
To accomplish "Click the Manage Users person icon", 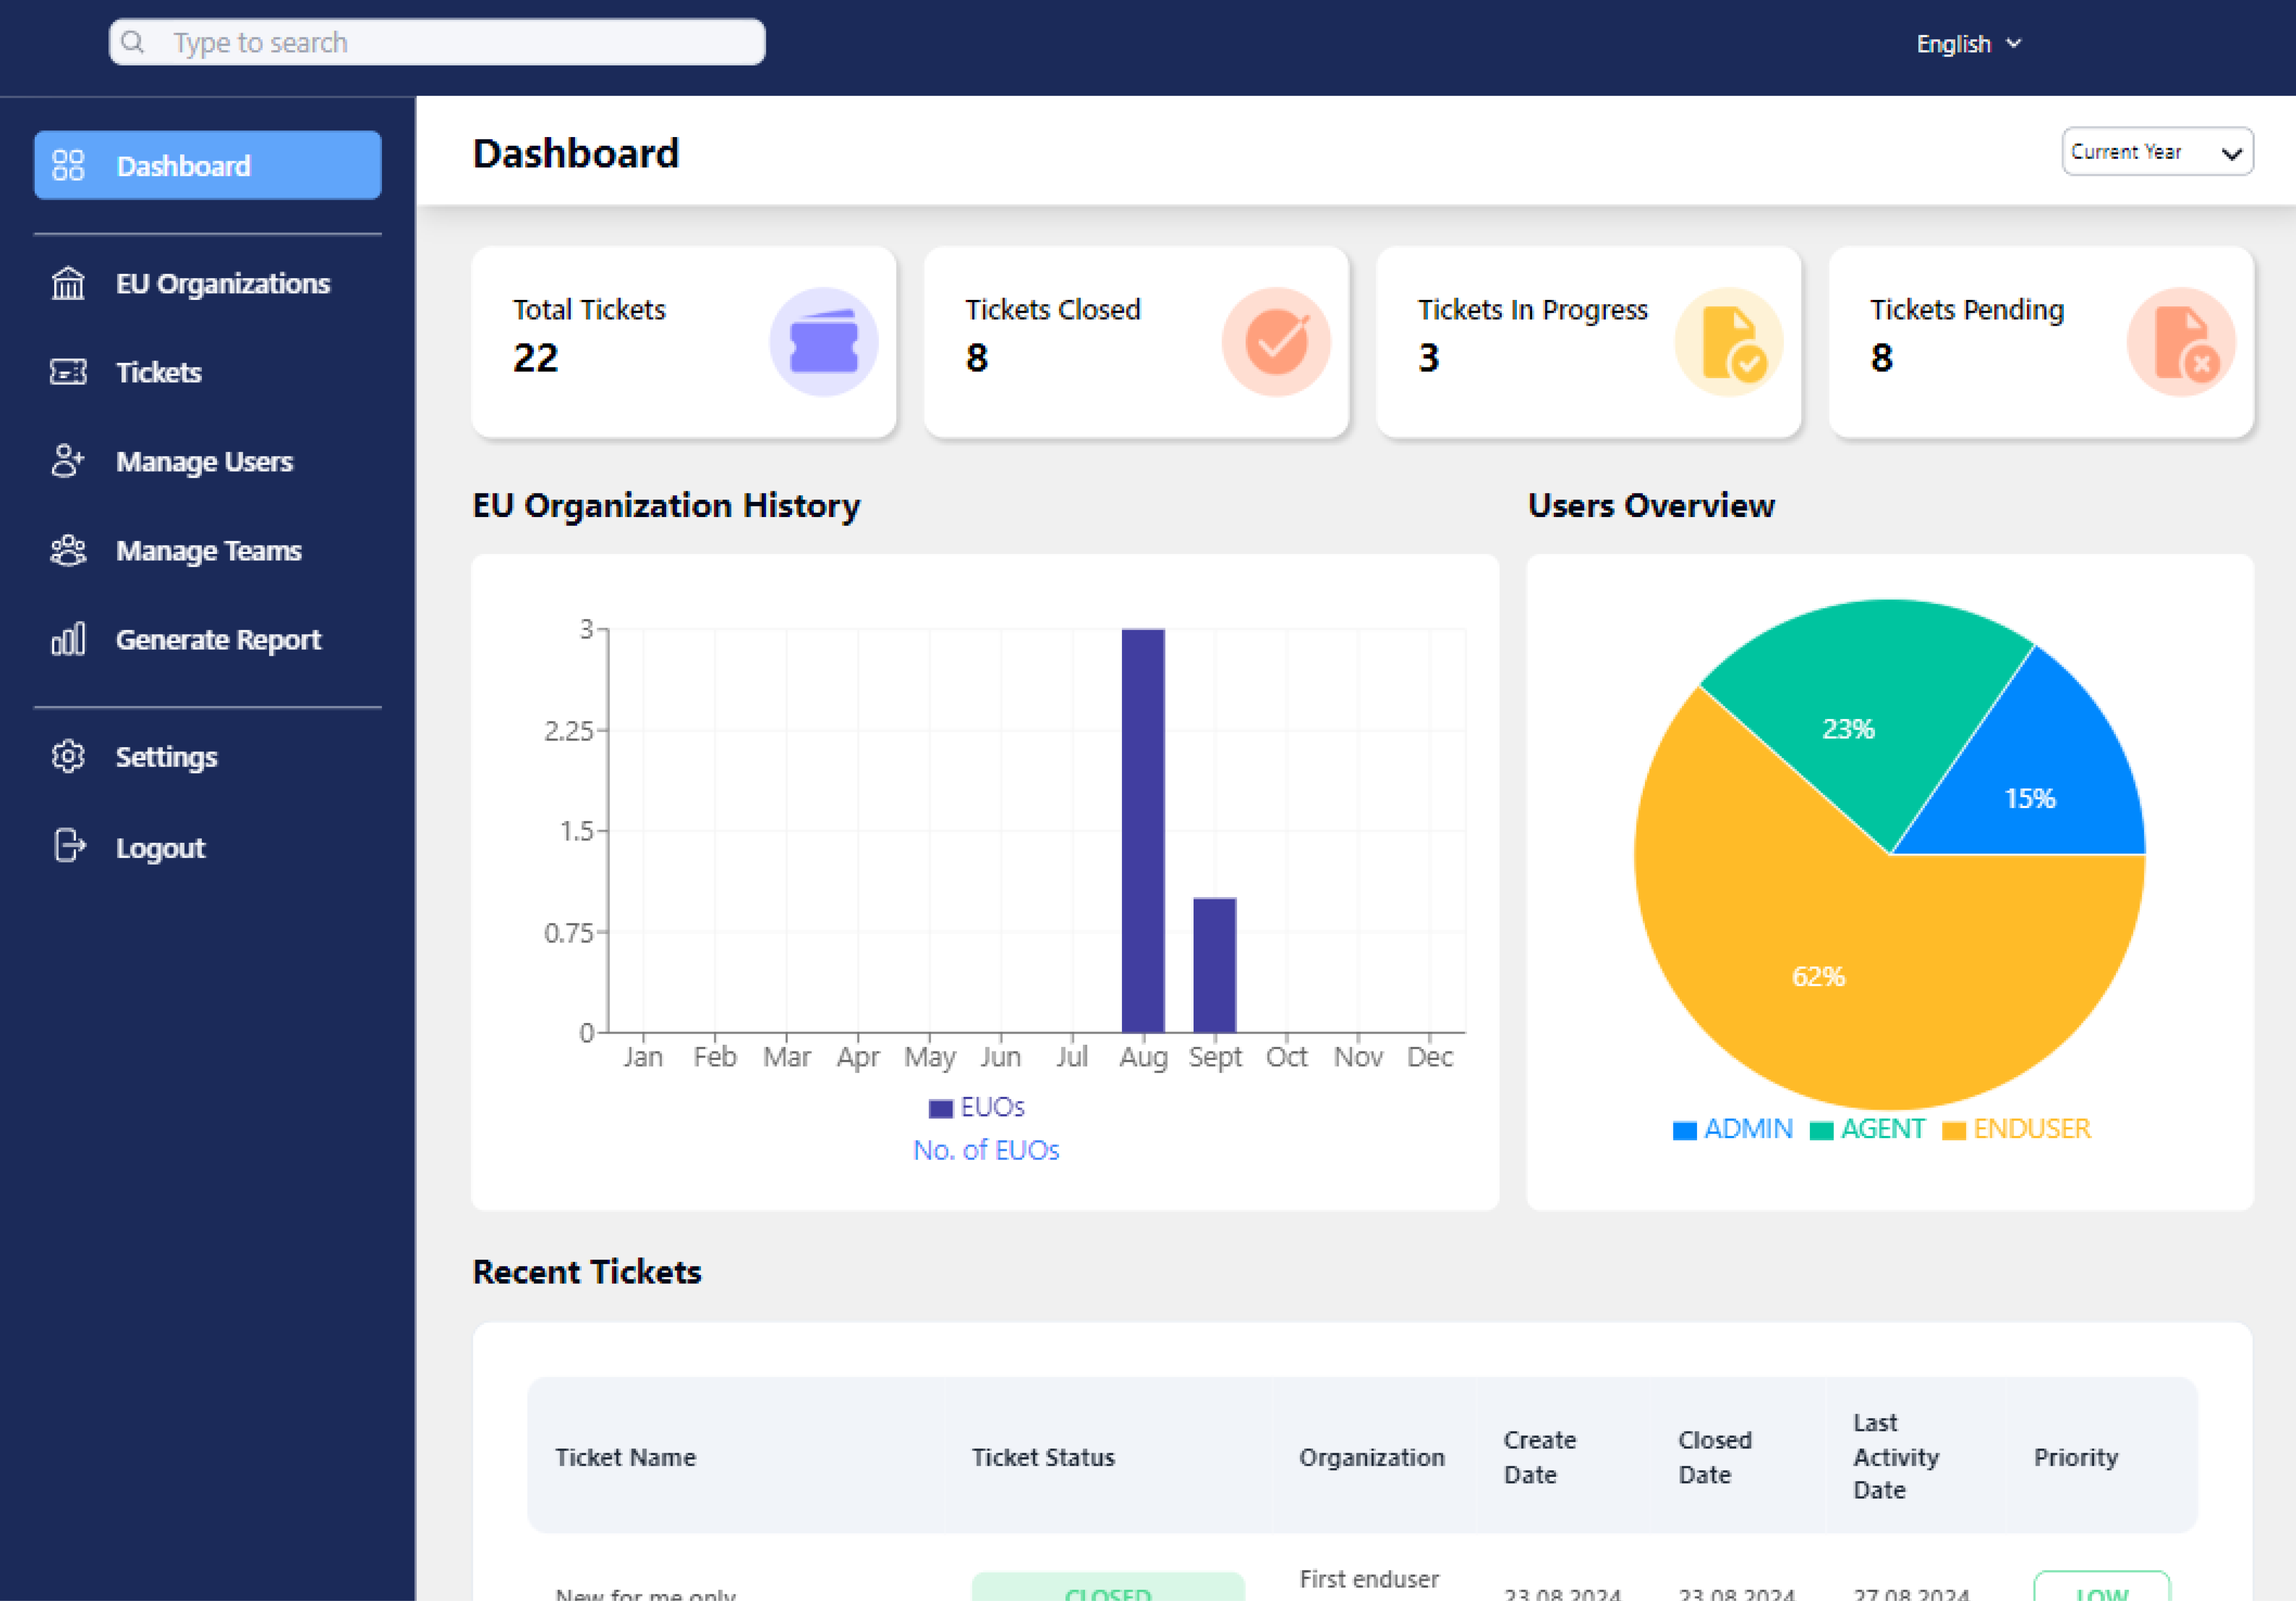I will pyautogui.click(x=68, y=461).
